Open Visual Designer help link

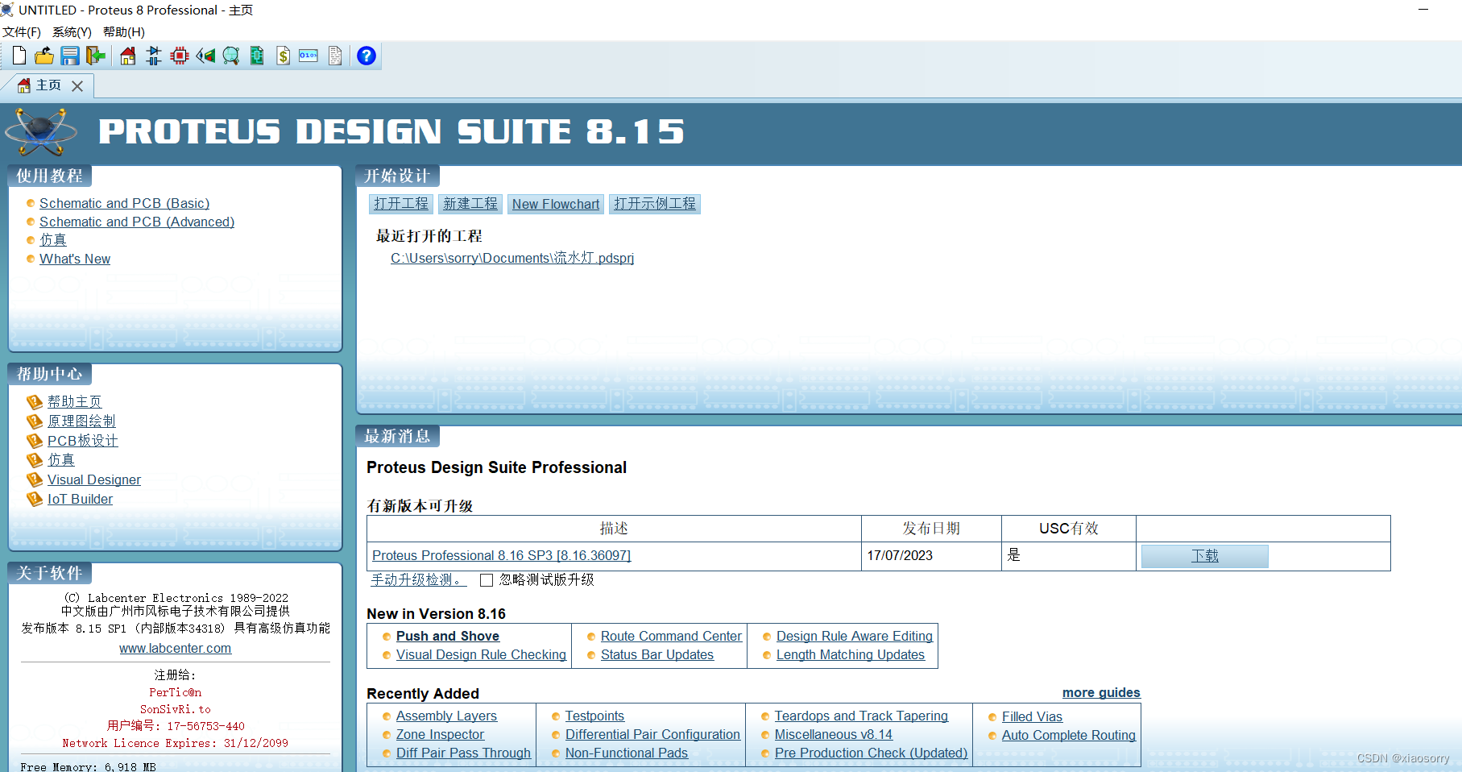click(94, 479)
